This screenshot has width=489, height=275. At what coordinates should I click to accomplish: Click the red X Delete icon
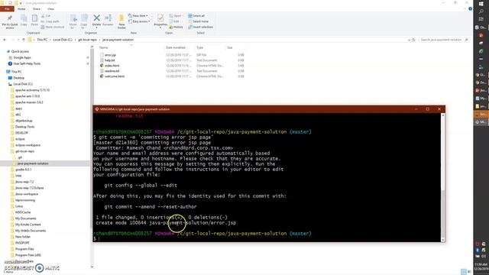point(97,18)
